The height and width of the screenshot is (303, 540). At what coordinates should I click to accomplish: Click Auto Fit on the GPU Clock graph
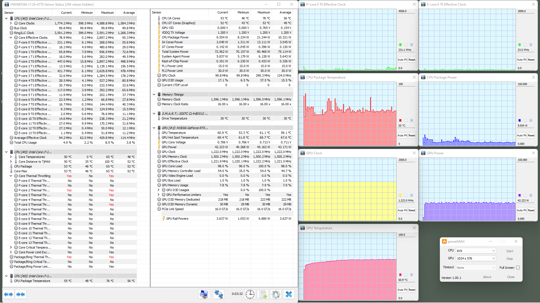(402, 210)
